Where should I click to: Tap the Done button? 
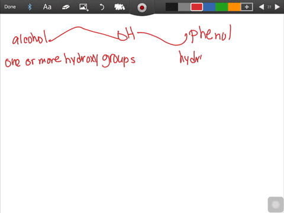click(x=10, y=7)
